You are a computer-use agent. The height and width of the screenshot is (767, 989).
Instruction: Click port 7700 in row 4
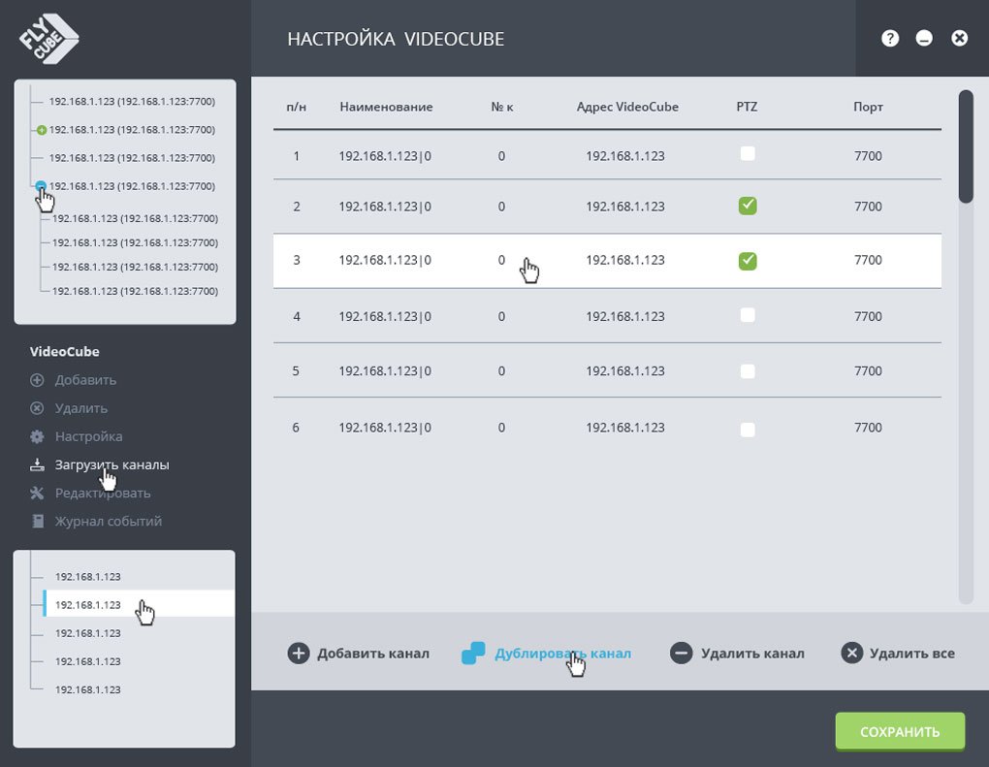868,316
